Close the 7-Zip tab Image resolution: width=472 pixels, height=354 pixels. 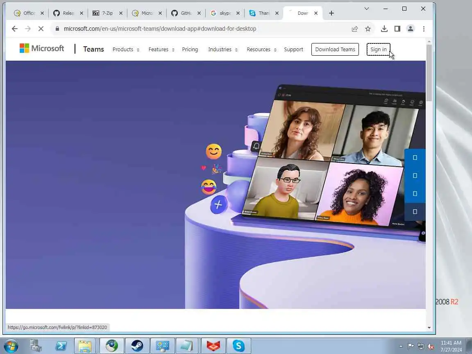(x=121, y=13)
